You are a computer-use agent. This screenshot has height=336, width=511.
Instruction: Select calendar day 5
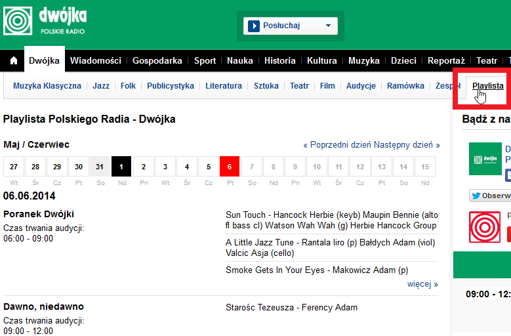pyautogui.click(x=209, y=167)
